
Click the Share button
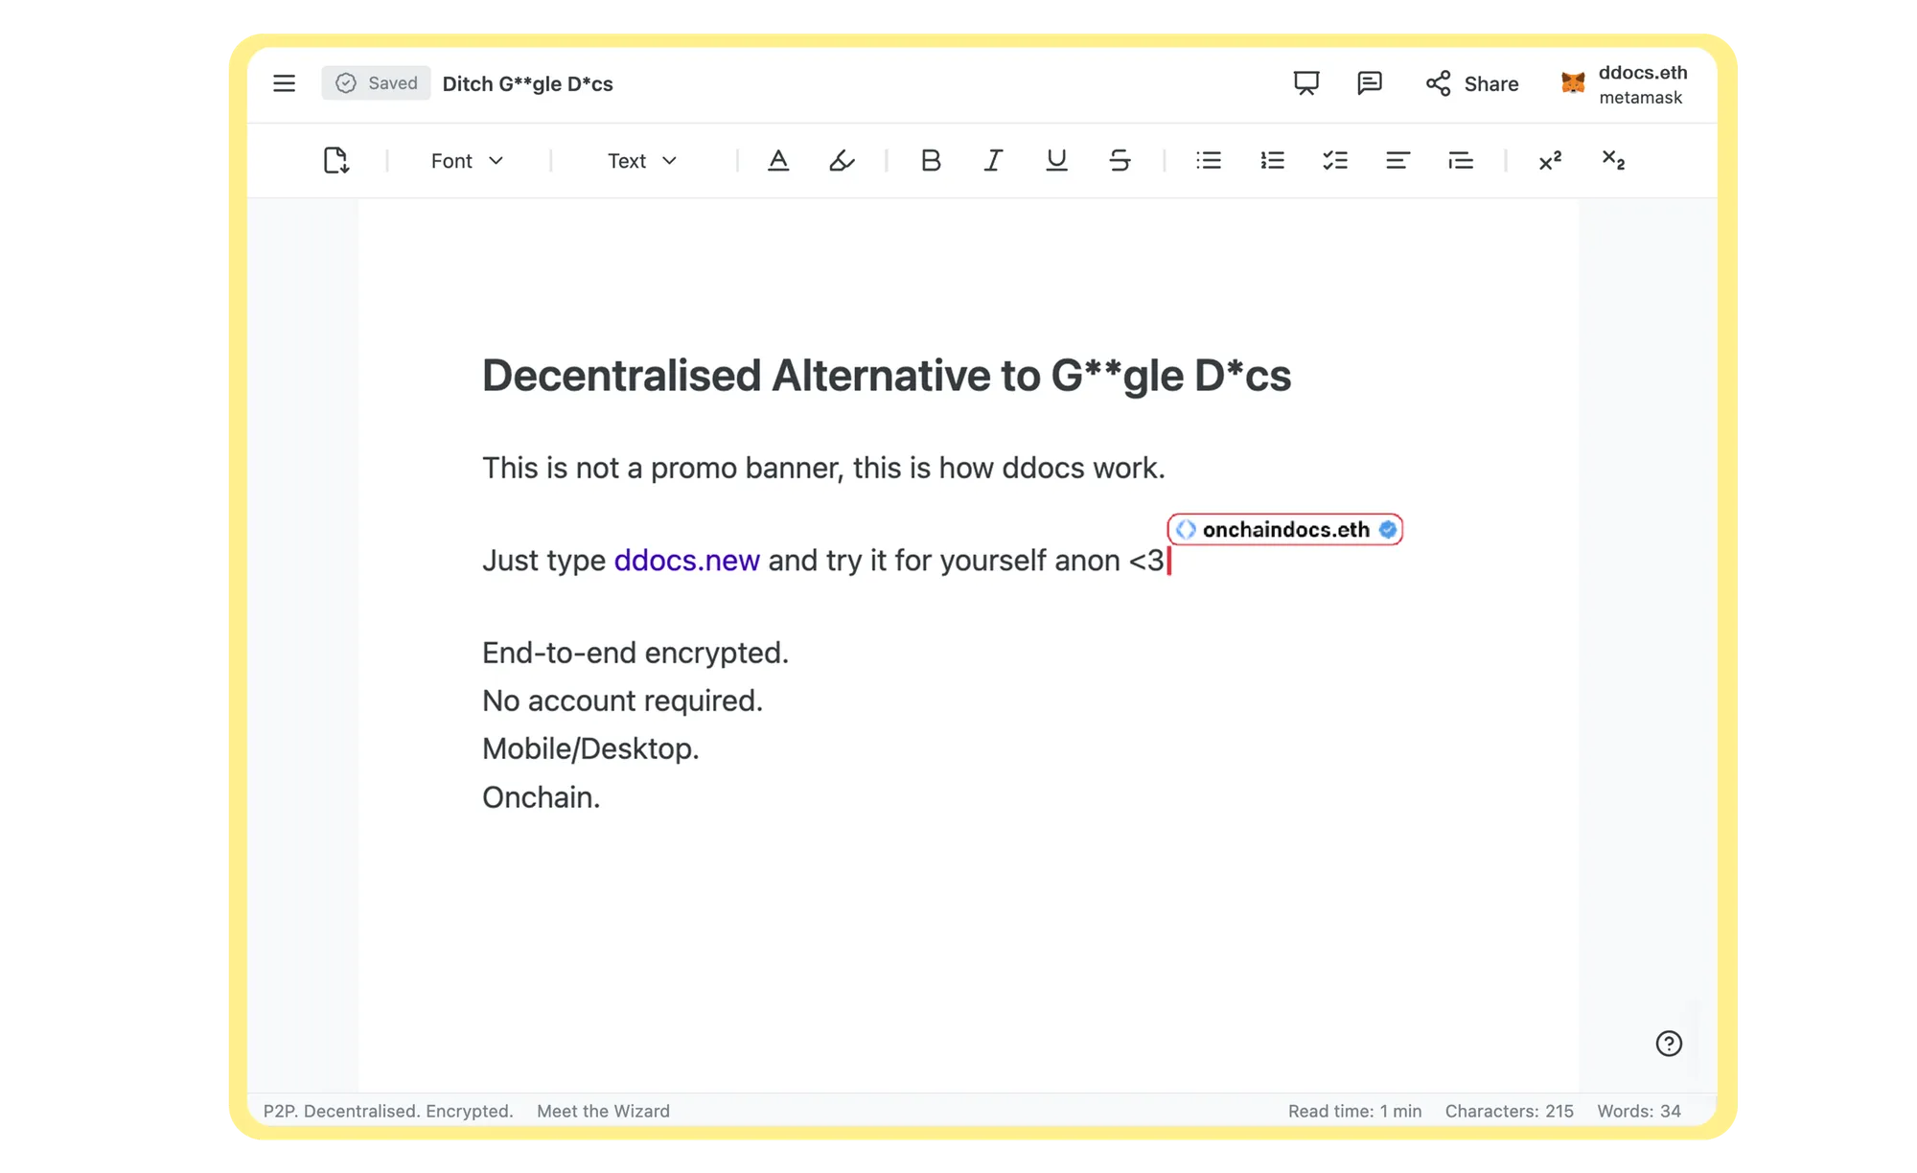(1472, 83)
